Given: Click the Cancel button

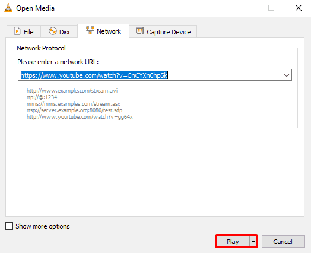Looking at the screenshot, I should point(283,242).
